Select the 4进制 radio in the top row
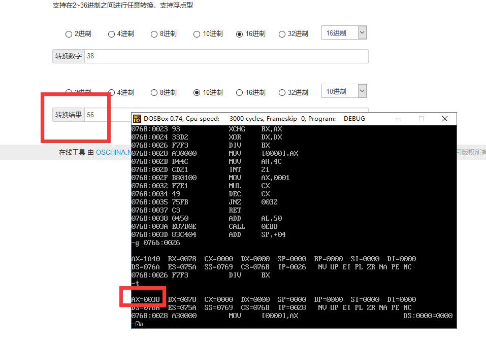486x346 pixels. point(111,34)
